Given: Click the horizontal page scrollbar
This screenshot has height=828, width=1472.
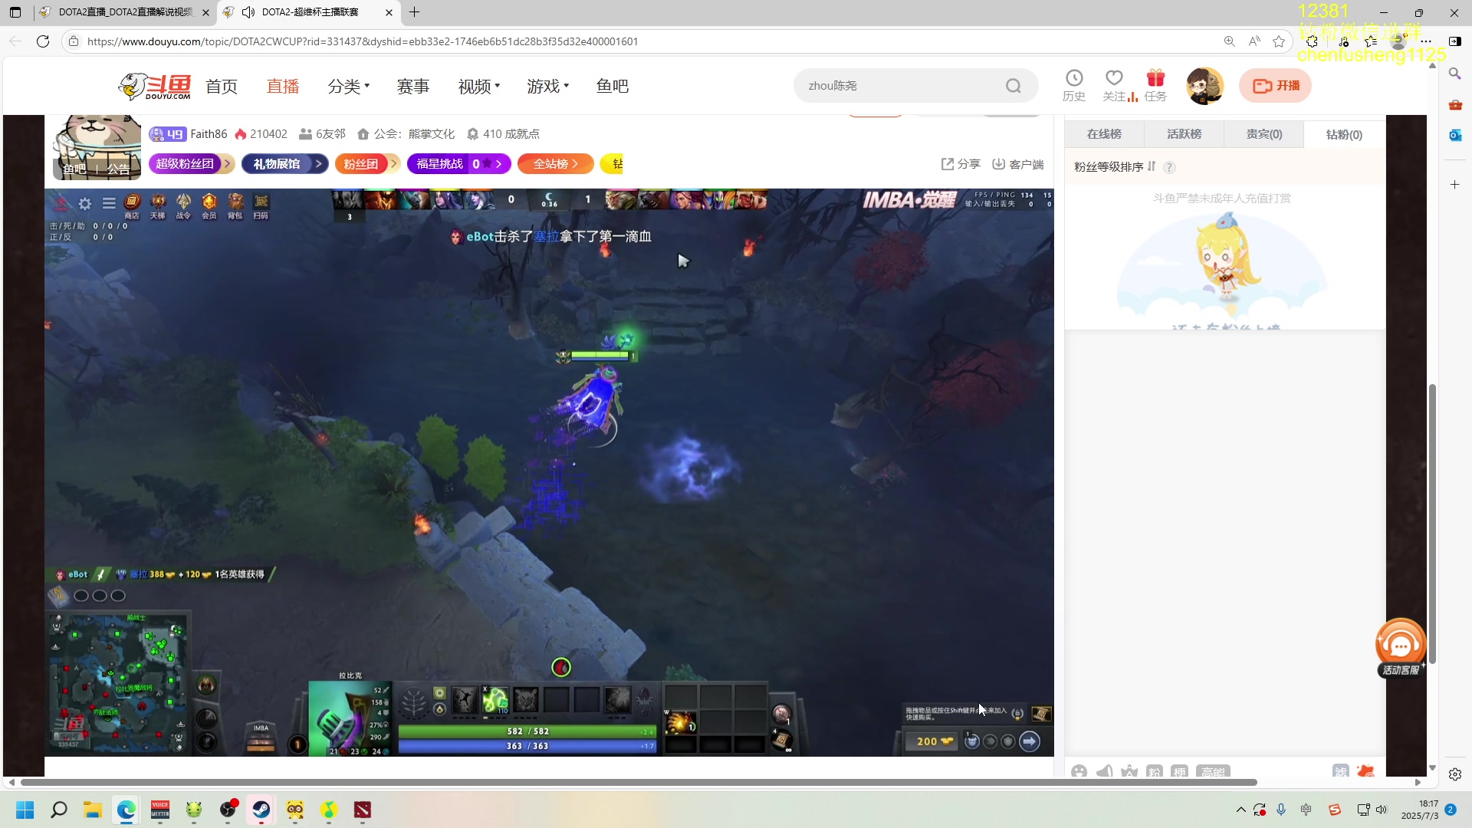Looking at the screenshot, I should tap(639, 782).
